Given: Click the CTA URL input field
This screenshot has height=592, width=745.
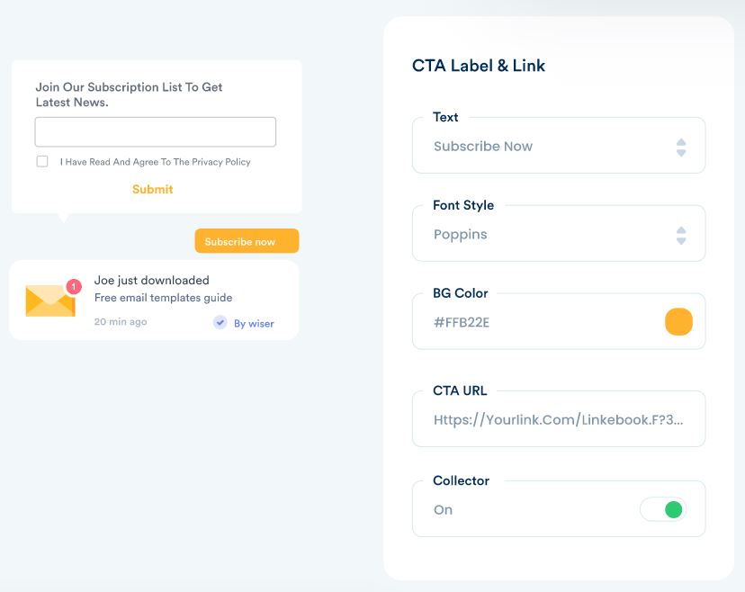Looking at the screenshot, I should click(x=558, y=419).
